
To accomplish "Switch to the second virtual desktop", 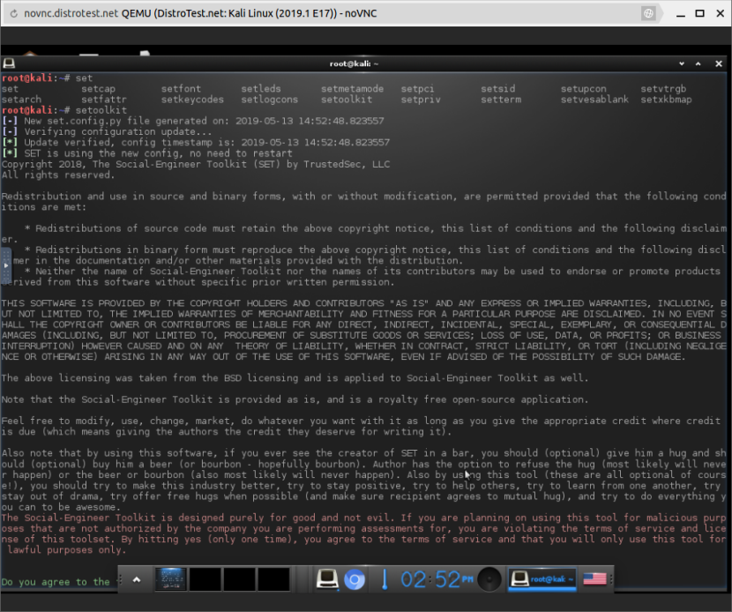I will pyautogui.click(x=205, y=579).
